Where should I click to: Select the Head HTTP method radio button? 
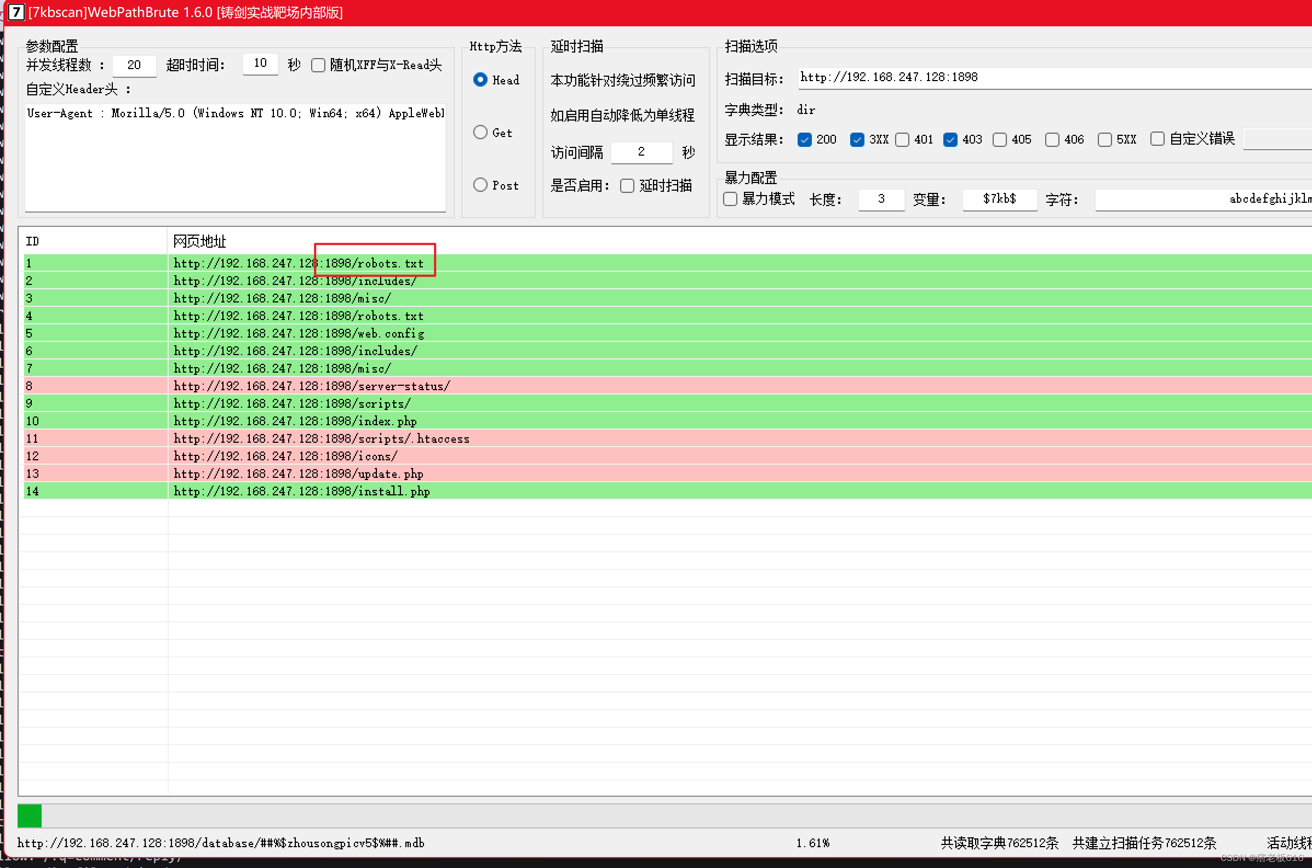480,79
